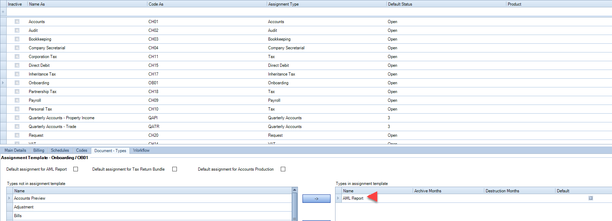This screenshot has height=221, width=612.
Task: Tick the Inactive checkbox for Payroll row
Action: [x=17, y=100]
